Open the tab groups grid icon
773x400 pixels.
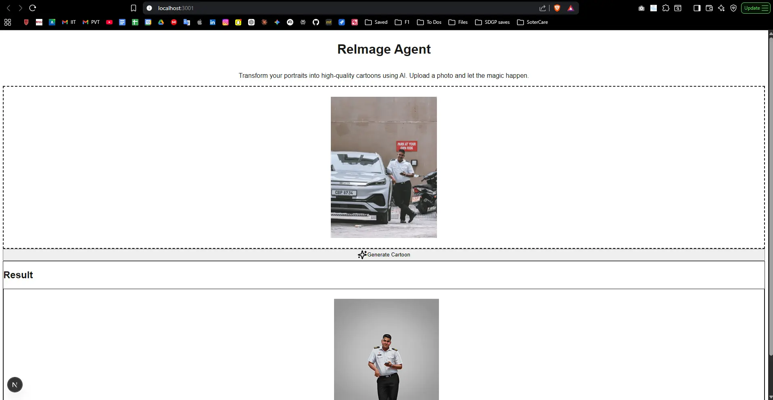pos(7,22)
